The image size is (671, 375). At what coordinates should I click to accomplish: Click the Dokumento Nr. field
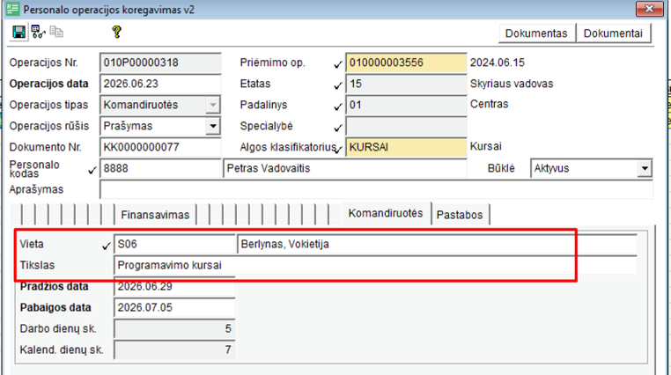pyautogui.click(x=160, y=147)
